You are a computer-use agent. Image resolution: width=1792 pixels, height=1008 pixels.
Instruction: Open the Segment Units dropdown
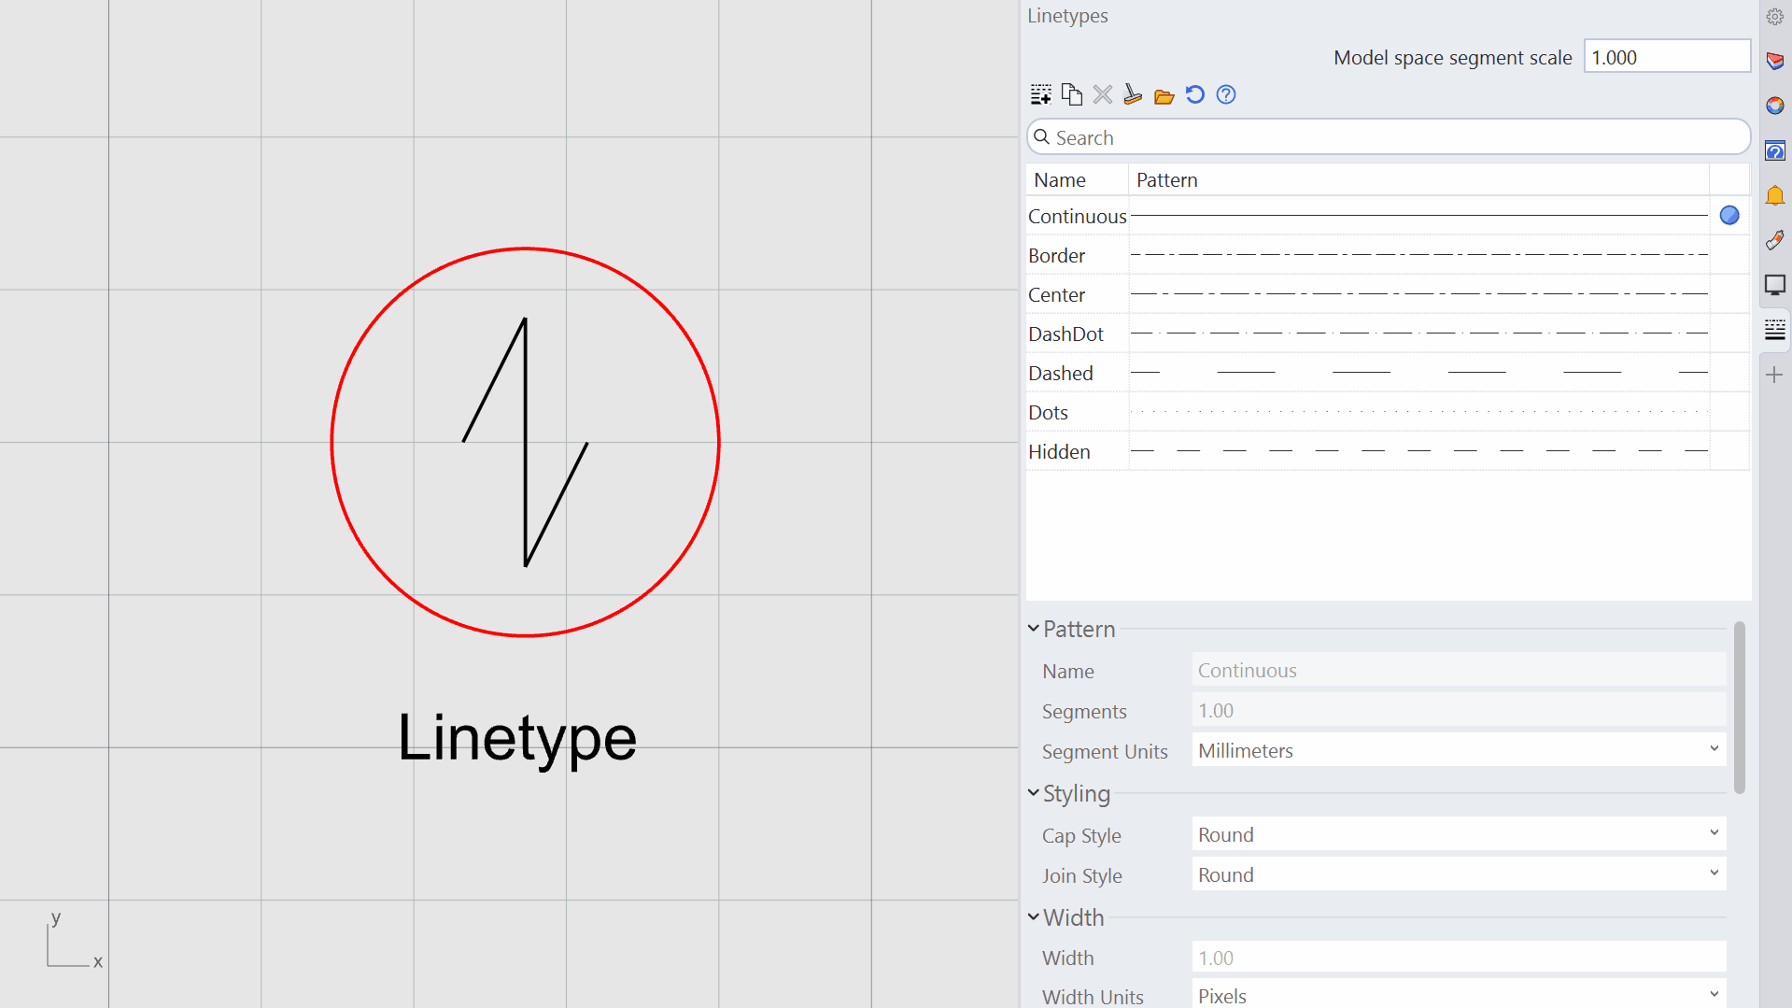1459,750
